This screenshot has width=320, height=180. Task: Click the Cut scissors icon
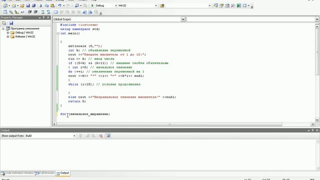(x=41, y=5)
